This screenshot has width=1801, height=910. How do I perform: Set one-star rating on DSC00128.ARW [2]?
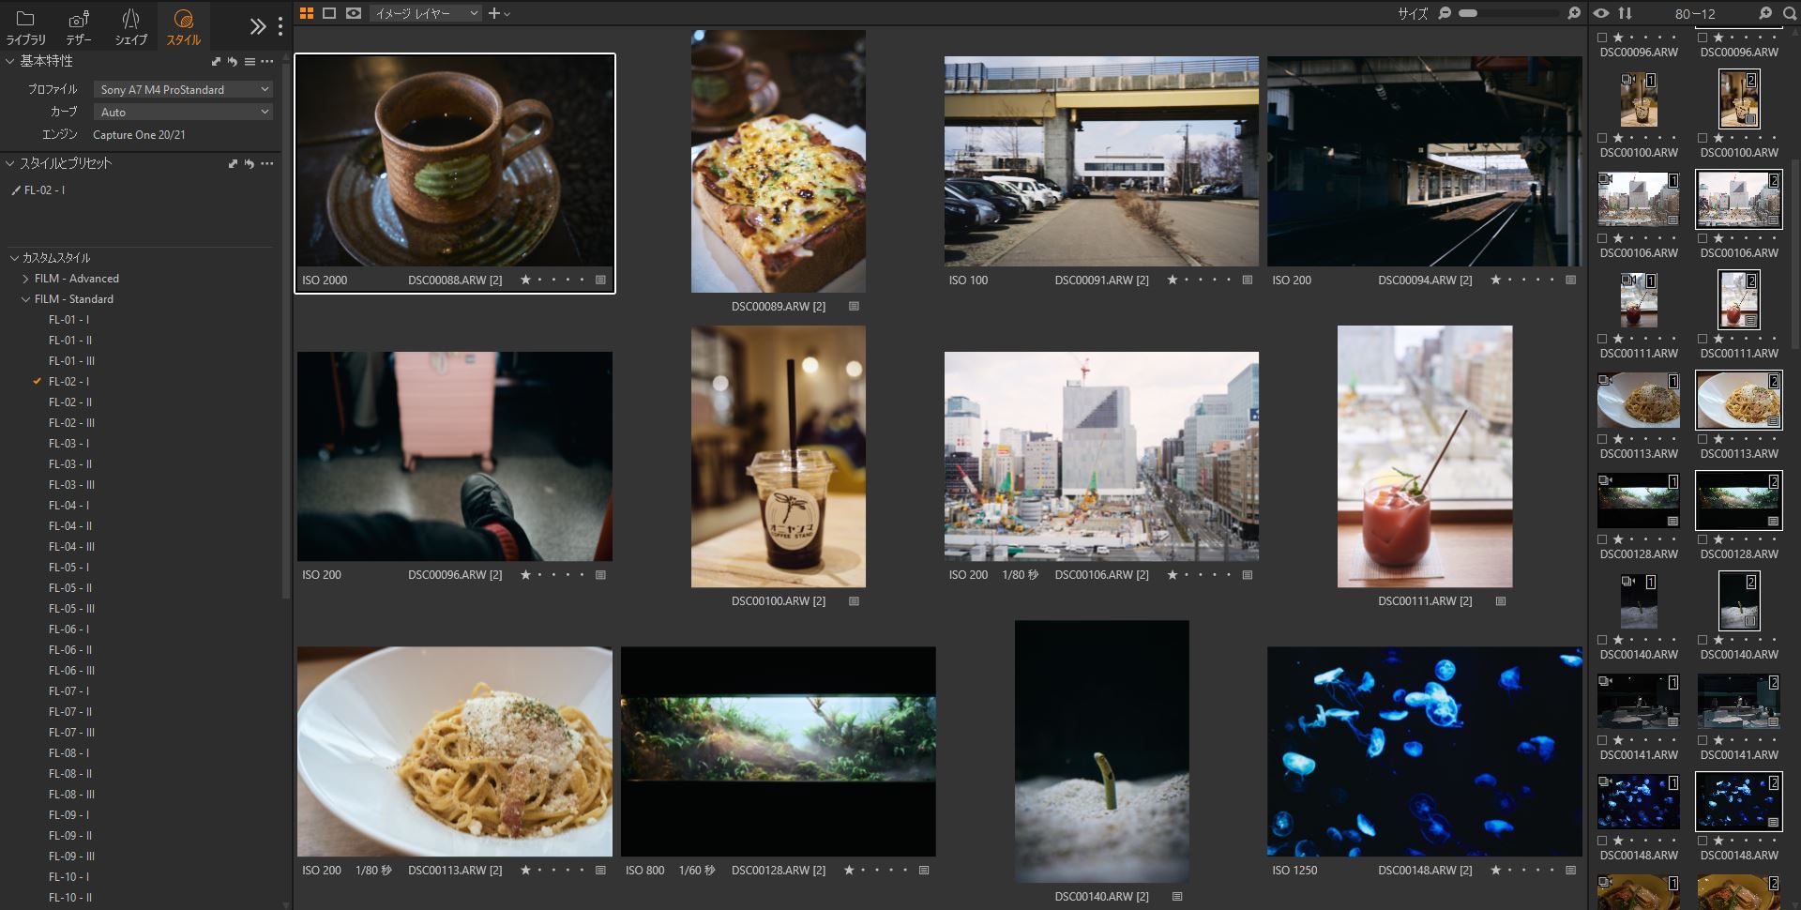pos(849,870)
